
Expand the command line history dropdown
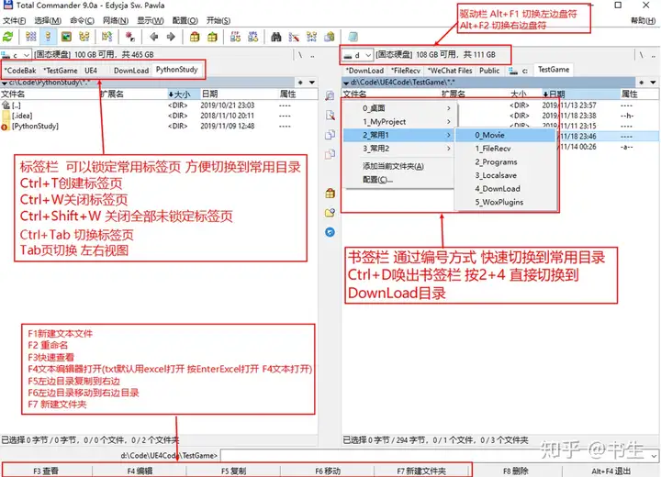(x=654, y=456)
